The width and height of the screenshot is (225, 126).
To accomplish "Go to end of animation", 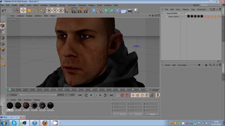I will (111, 95).
